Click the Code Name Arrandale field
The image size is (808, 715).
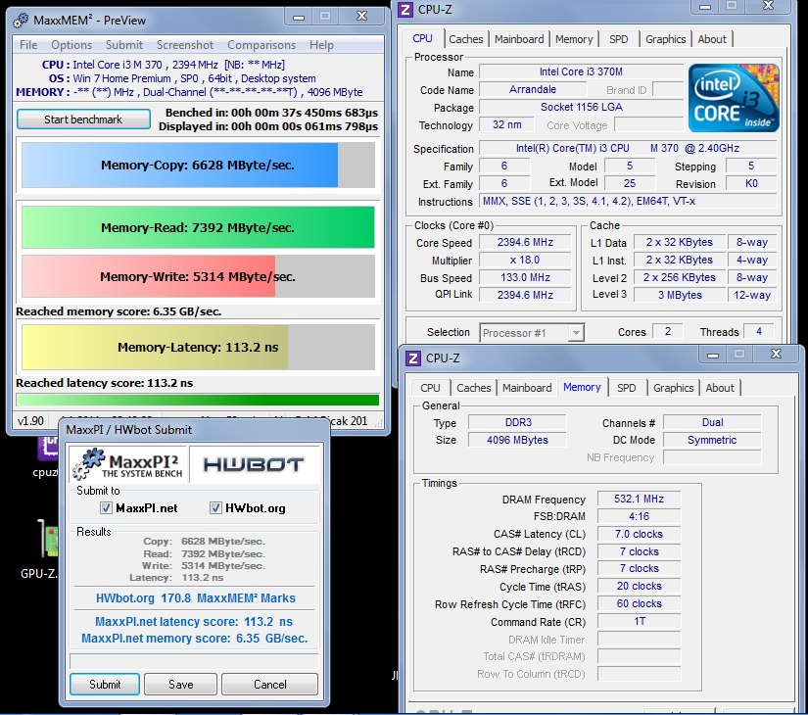pyautogui.click(x=533, y=90)
